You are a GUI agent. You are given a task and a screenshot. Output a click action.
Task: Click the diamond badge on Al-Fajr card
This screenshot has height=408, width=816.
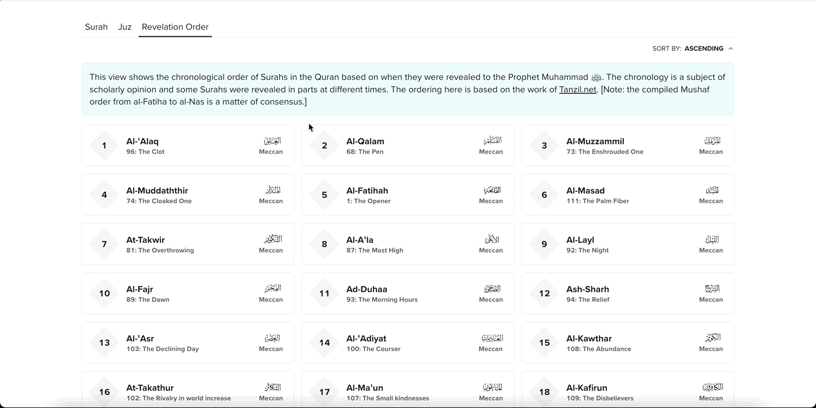pos(104,293)
